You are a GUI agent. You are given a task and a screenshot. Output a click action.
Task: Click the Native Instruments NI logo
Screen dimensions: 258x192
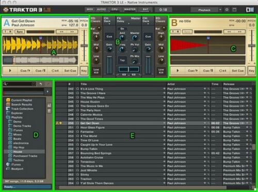click(250, 10)
